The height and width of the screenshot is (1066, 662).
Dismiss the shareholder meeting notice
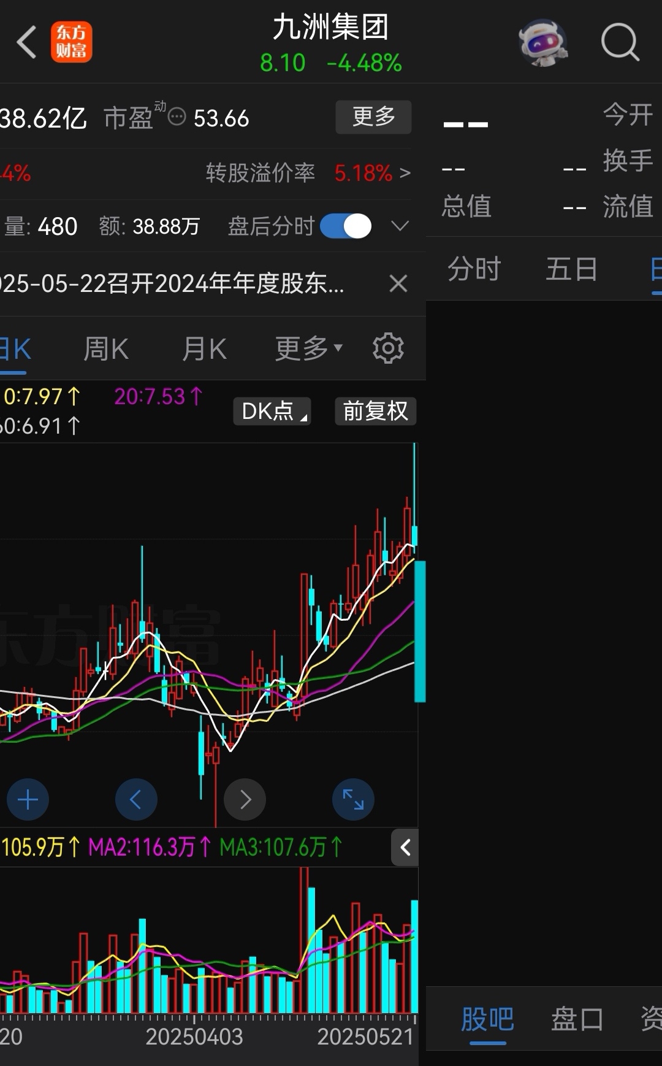coord(398,283)
